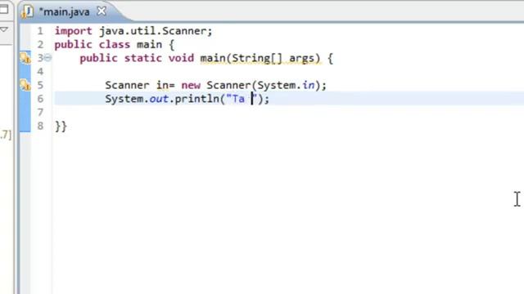Click line number 7 in the gutter
This screenshot has width=524, height=294.
[40, 113]
